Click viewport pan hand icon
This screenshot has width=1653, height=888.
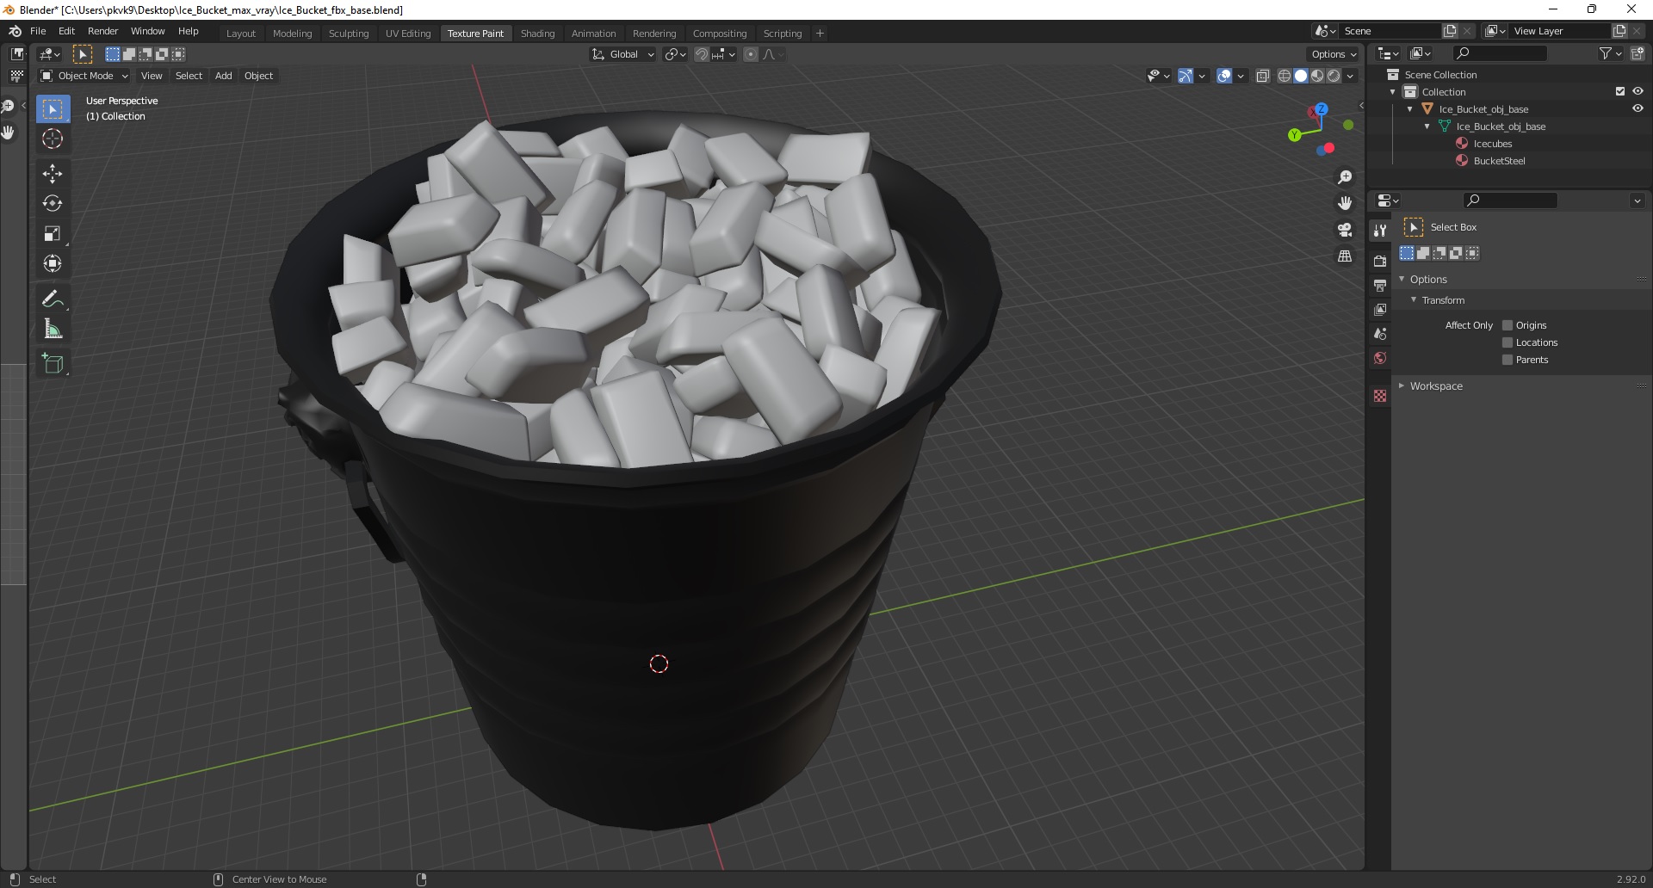coord(1345,204)
